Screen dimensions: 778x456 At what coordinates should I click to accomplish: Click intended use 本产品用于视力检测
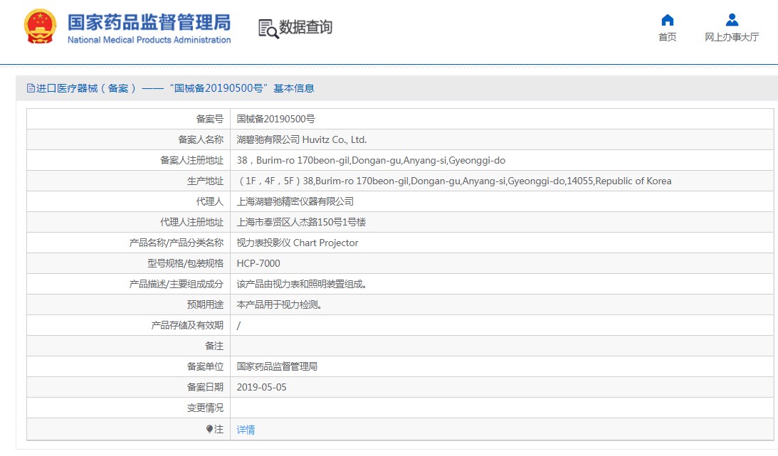click(x=279, y=304)
